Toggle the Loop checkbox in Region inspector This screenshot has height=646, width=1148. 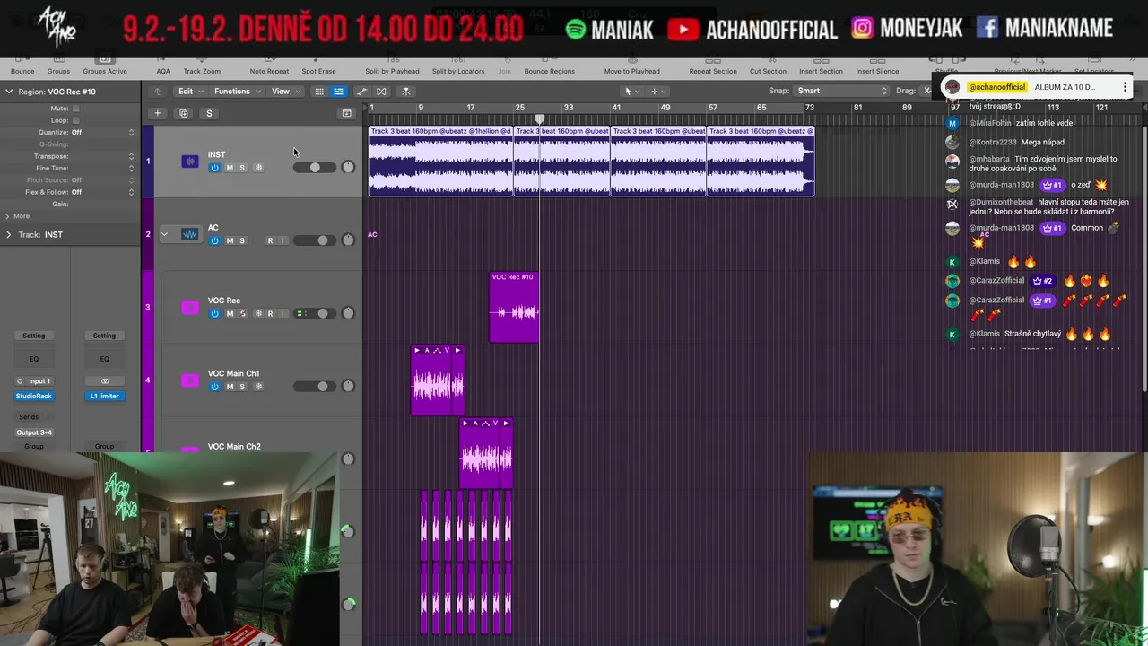[75, 120]
